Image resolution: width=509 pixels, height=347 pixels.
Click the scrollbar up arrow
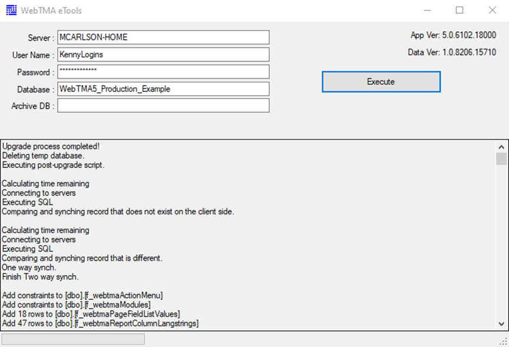(501, 146)
